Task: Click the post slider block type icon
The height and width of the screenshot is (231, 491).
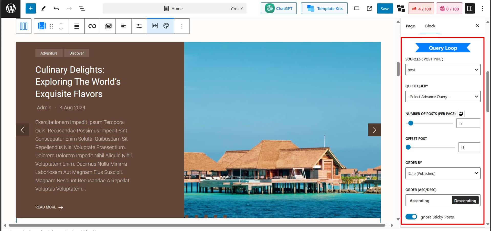Action: point(41,26)
